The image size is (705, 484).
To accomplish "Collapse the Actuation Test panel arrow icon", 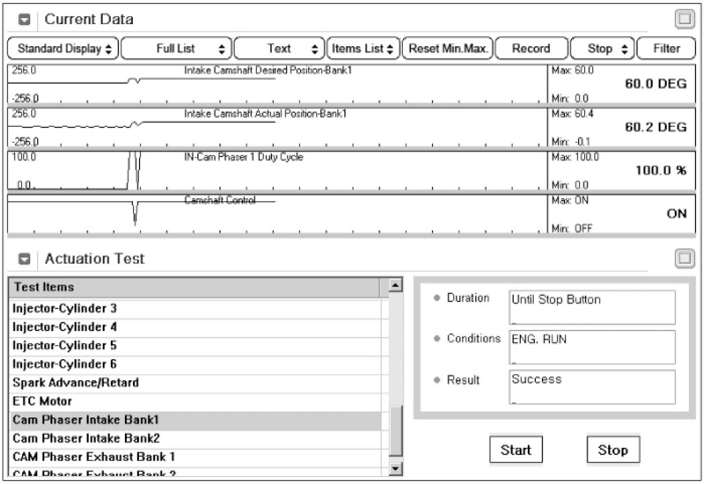I will click(23, 258).
